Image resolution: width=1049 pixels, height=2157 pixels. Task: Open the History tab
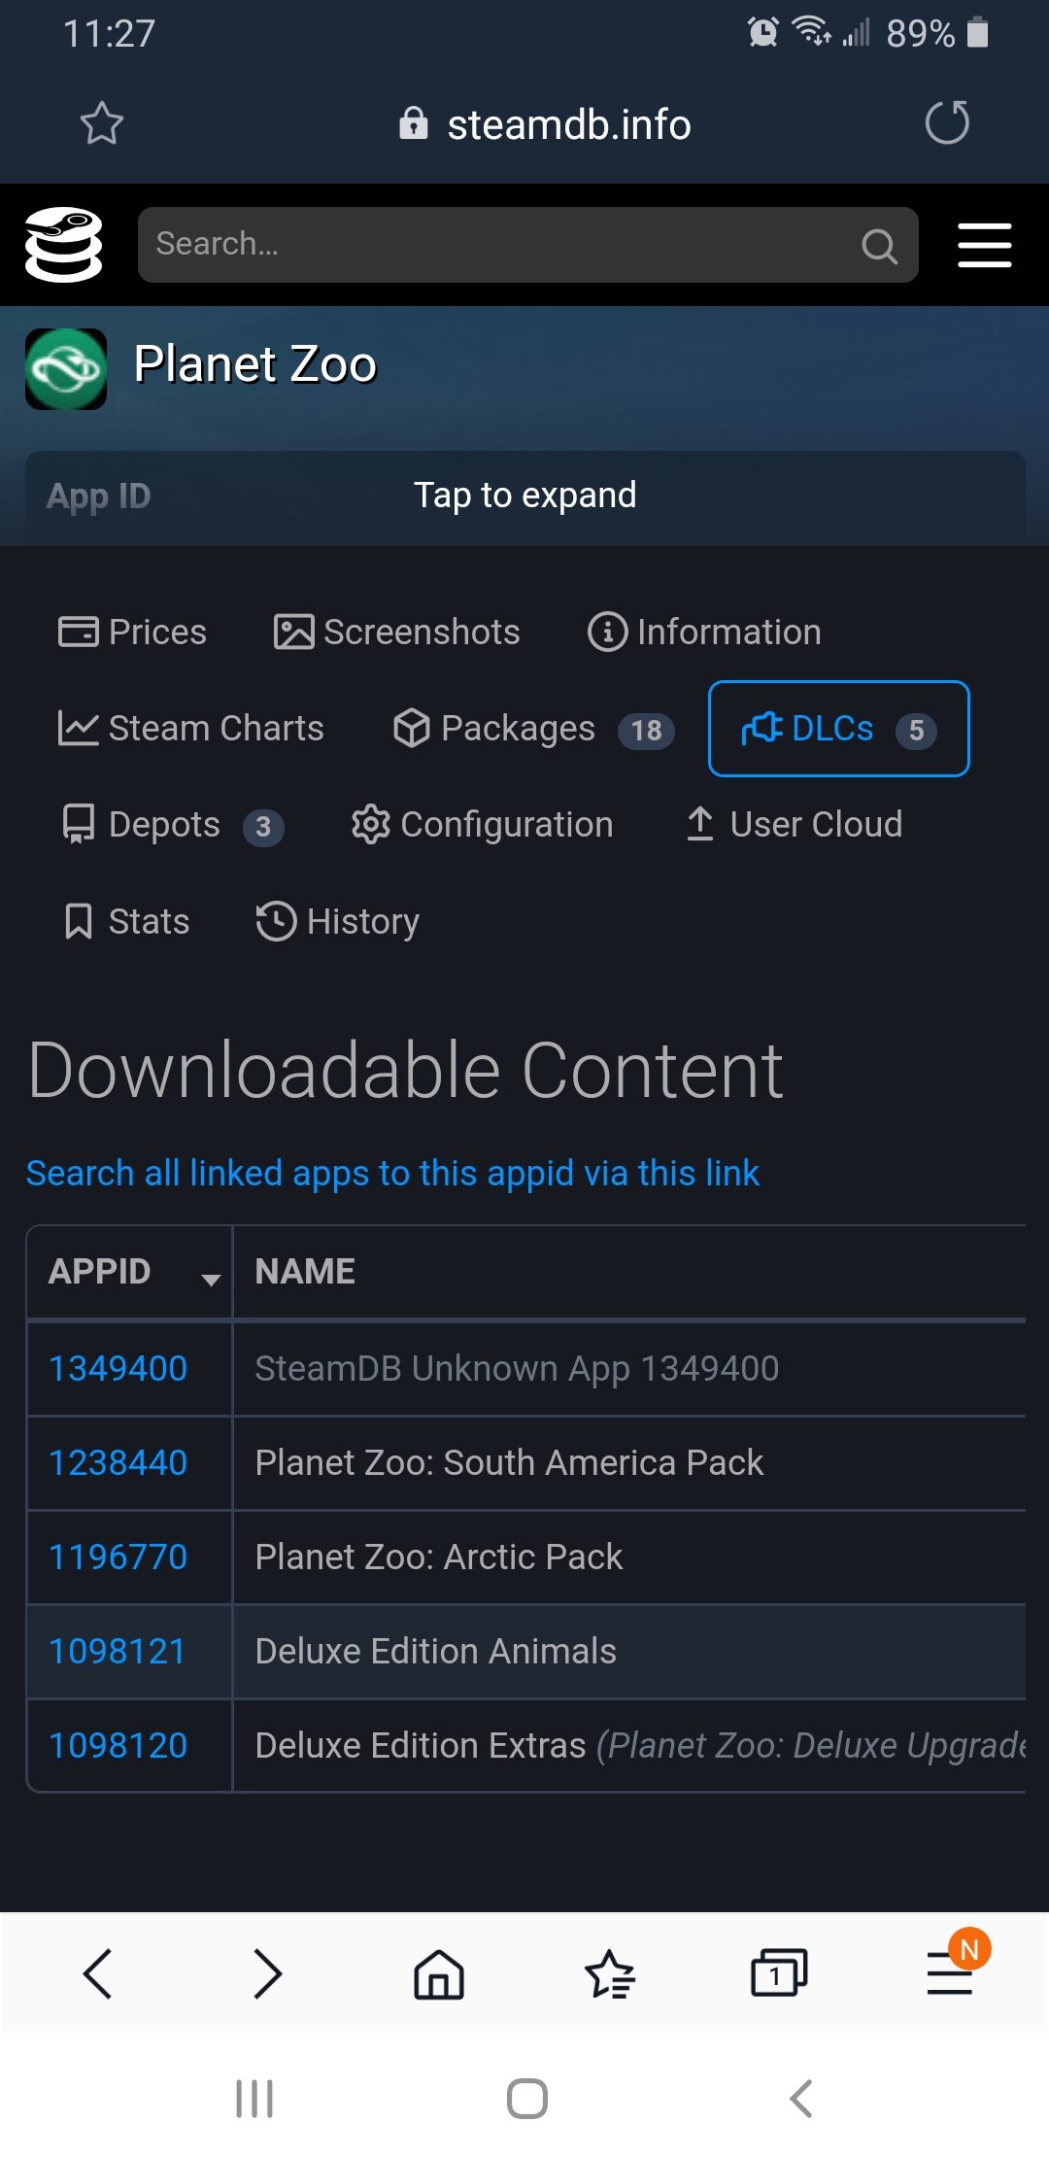point(337,922)
